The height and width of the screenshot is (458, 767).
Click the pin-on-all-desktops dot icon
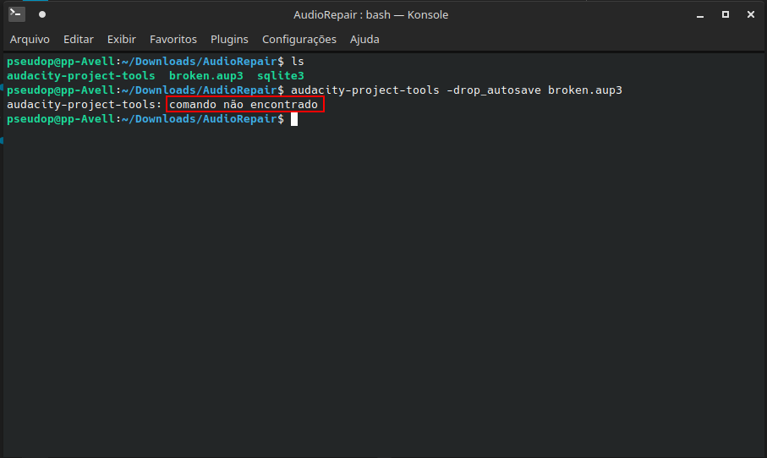click(x=42, y=14)
